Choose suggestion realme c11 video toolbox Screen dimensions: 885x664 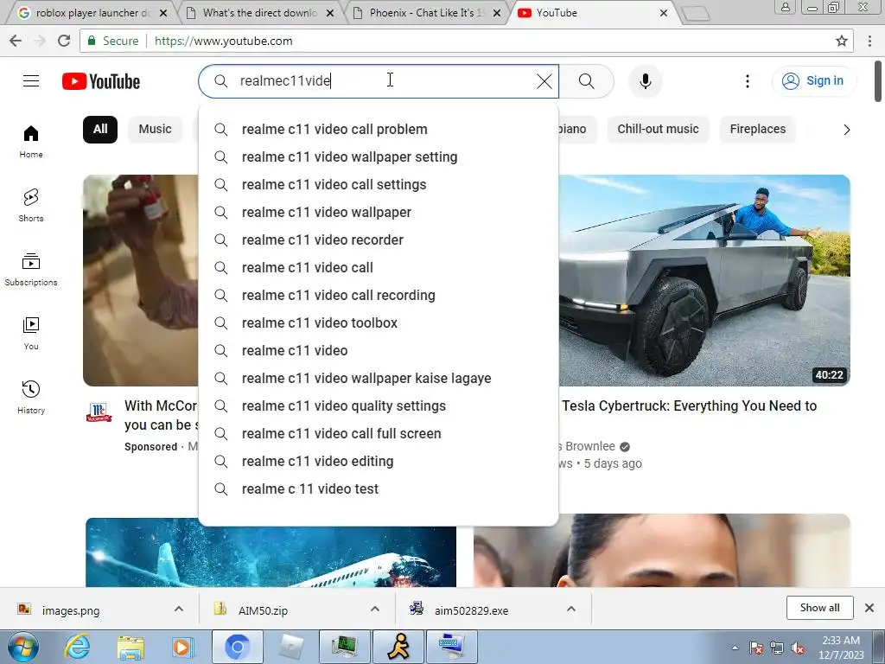379,323
